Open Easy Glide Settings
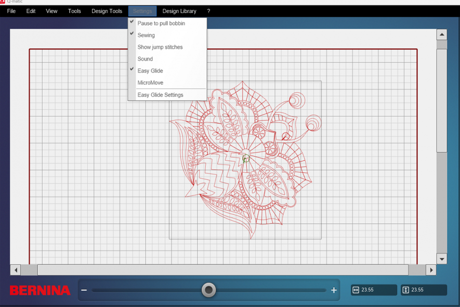 160,95
